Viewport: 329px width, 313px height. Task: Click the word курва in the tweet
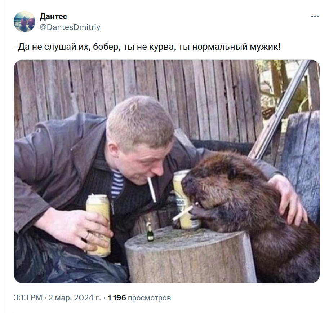click(x=161, y=47)
